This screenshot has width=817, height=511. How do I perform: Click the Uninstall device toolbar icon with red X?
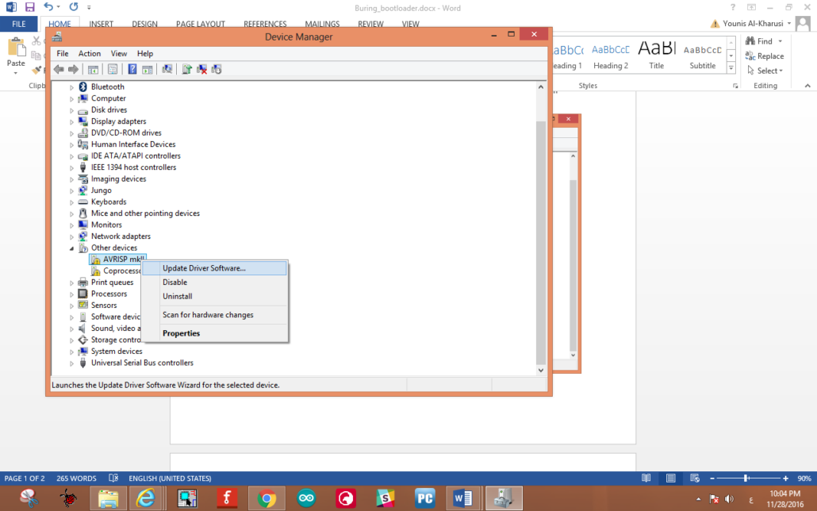pos(201,69)
